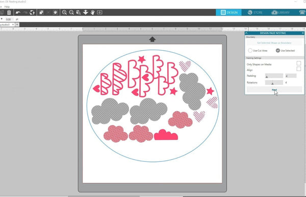Click the Select All icon
The image size is (306, 197).
41,12
